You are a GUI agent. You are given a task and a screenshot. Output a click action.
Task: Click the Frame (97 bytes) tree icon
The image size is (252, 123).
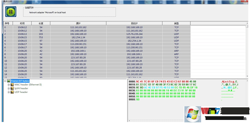[x=9, y=81]
